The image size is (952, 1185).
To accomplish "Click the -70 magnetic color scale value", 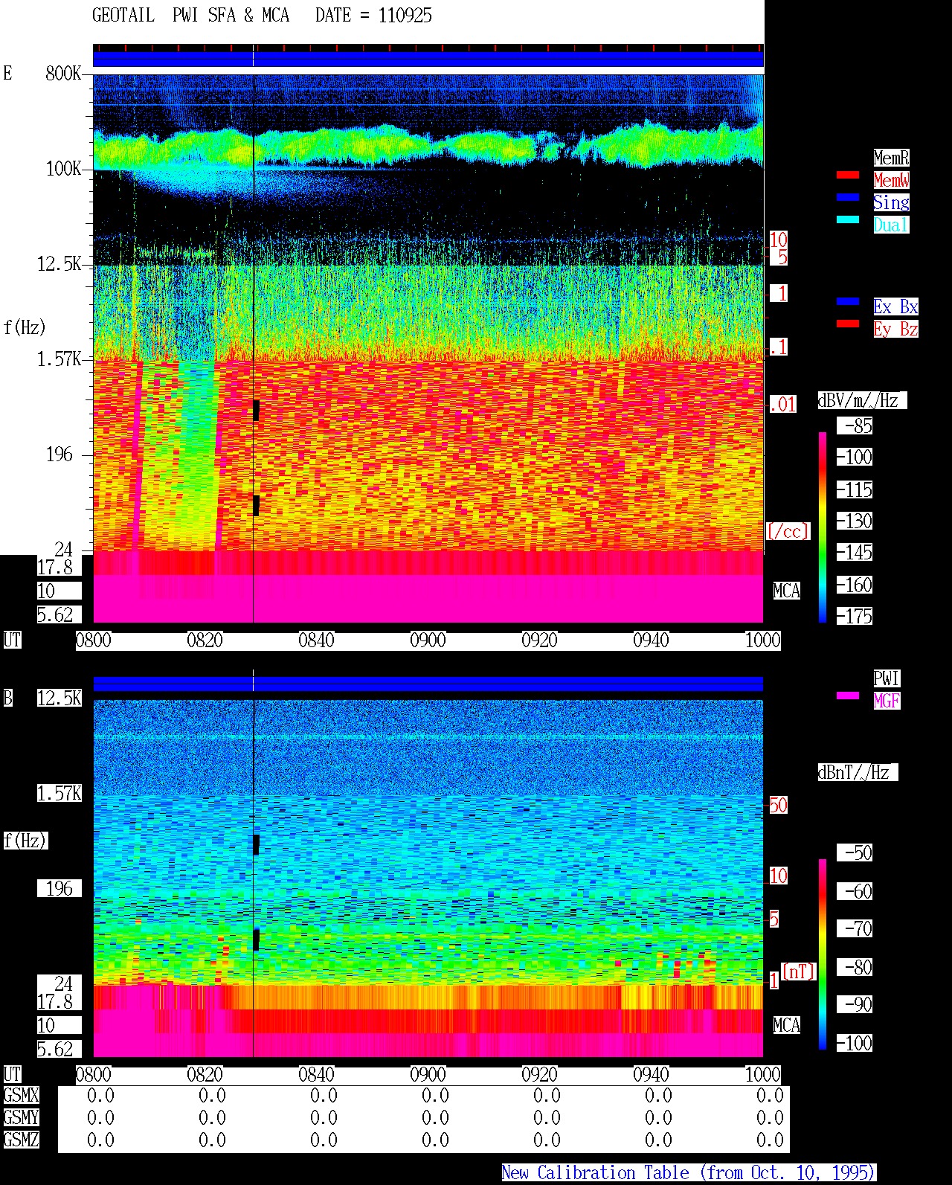I will click(855, 928).
